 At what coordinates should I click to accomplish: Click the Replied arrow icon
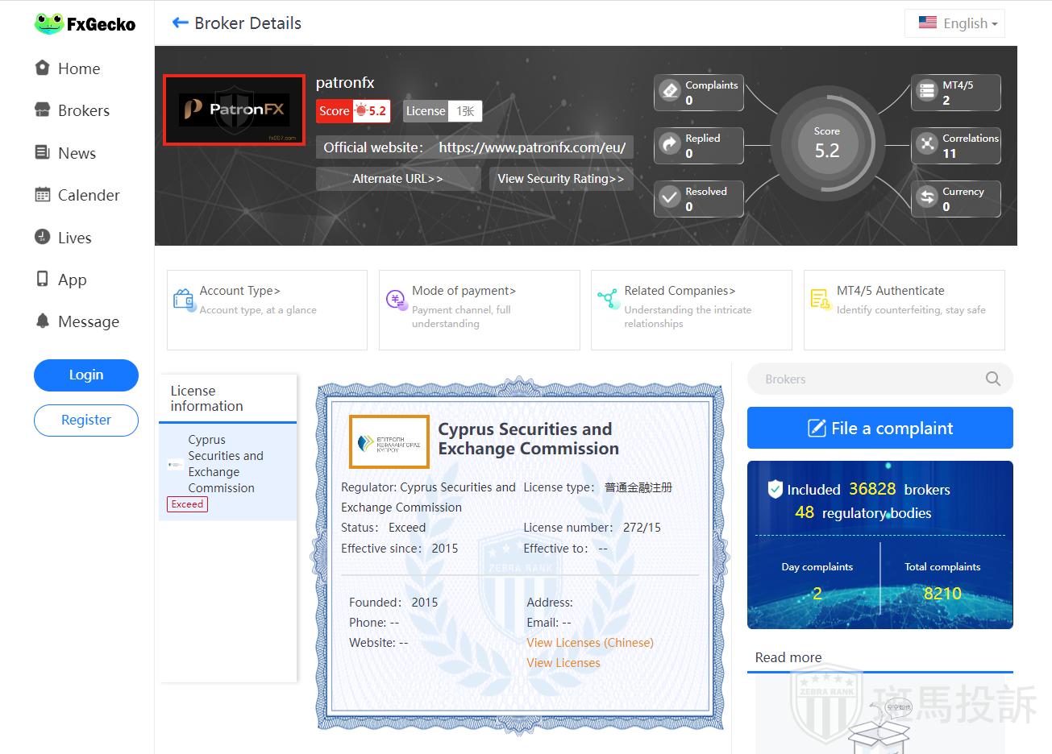click(x=670, y=144)
